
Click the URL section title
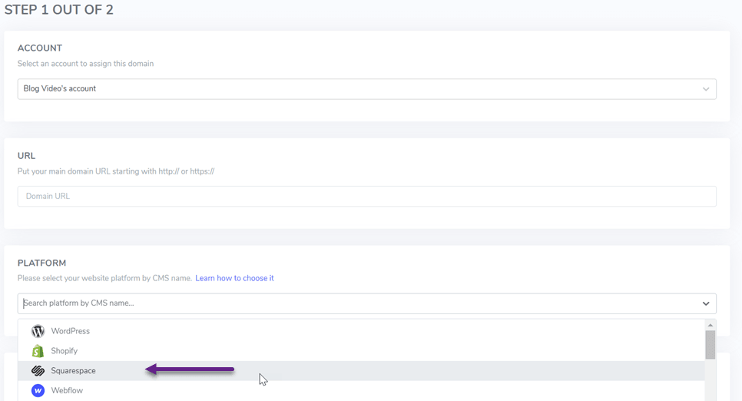pos(26,156)
